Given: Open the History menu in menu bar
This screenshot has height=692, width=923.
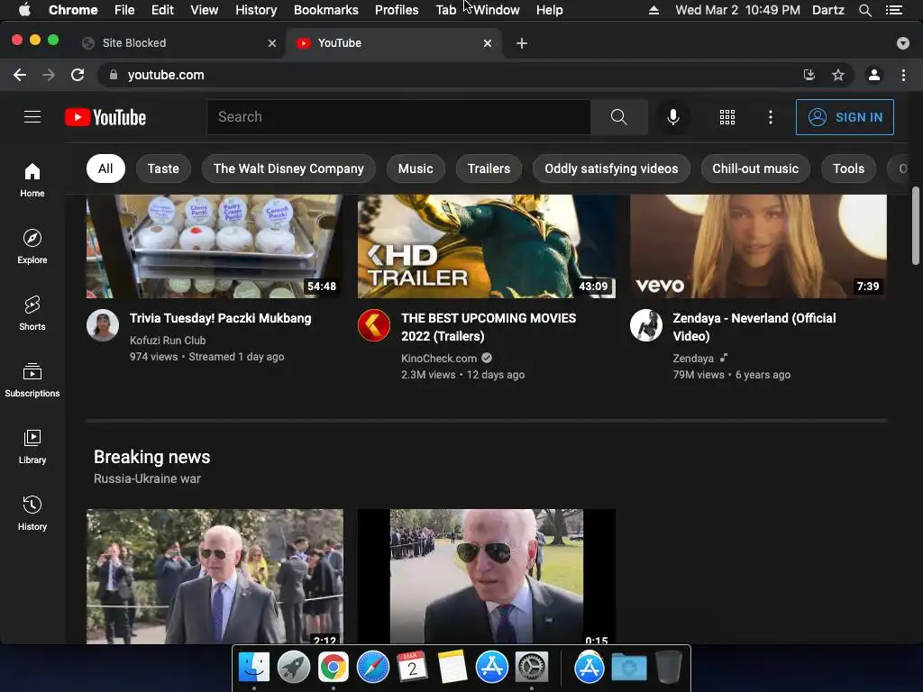Looking at the screenshot, I should [255, 10].
